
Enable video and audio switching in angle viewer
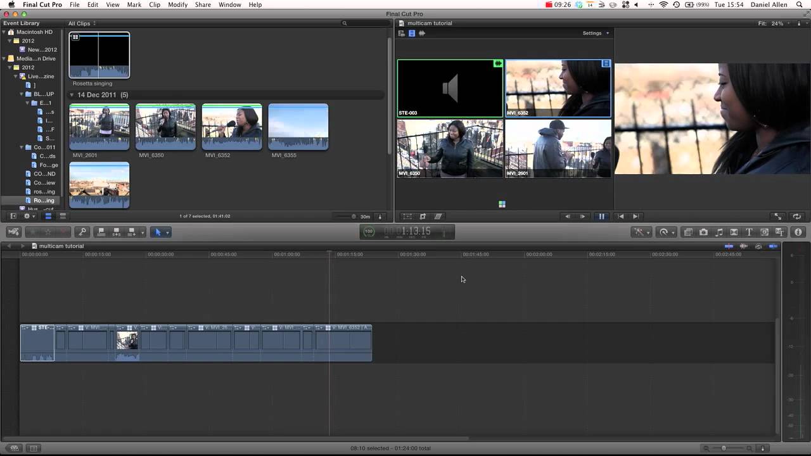click(402, 33)
